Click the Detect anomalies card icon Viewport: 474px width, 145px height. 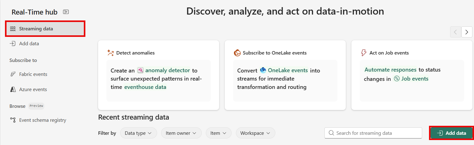(x=111, y=53)
